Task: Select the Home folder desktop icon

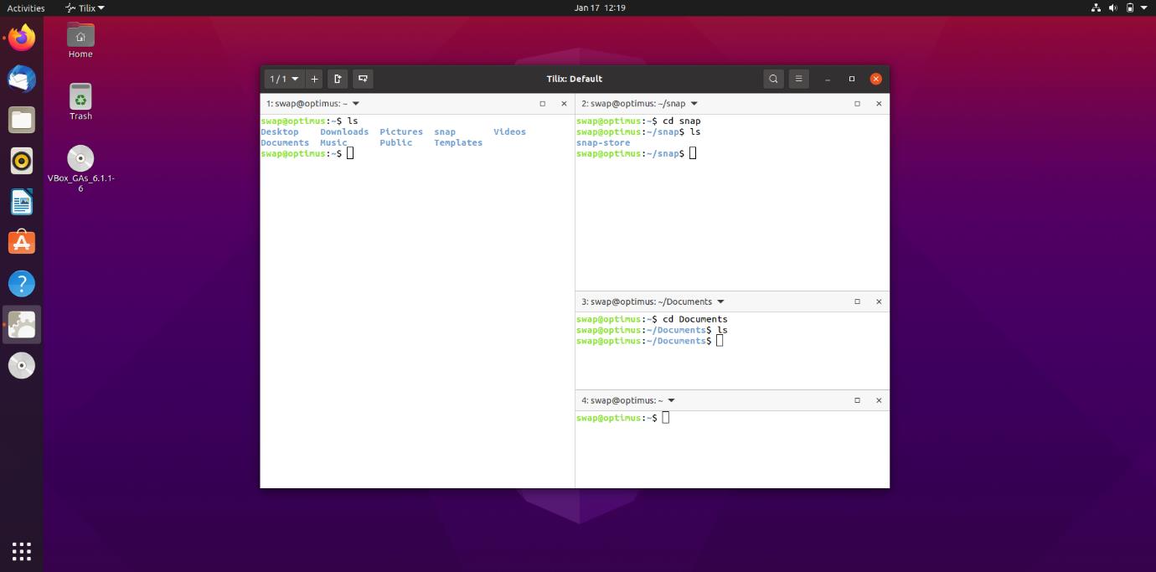Action: pos(80,40)
